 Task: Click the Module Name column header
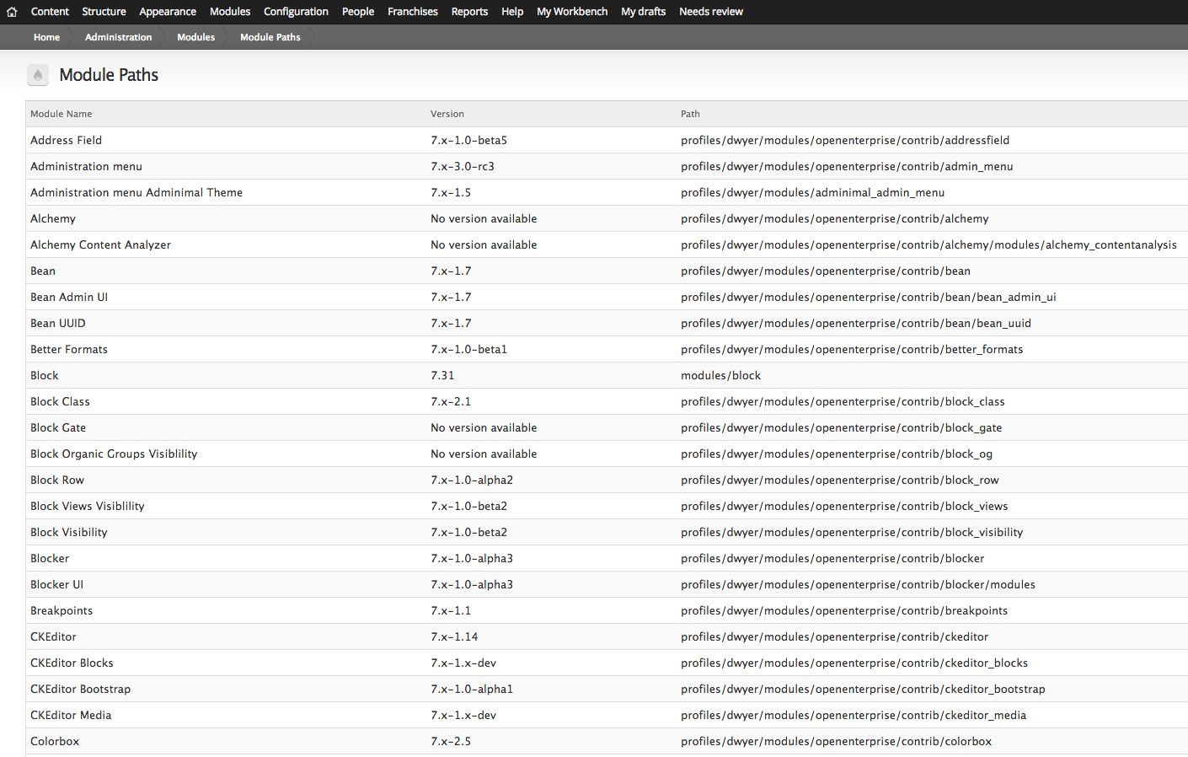tap(62, 114)
